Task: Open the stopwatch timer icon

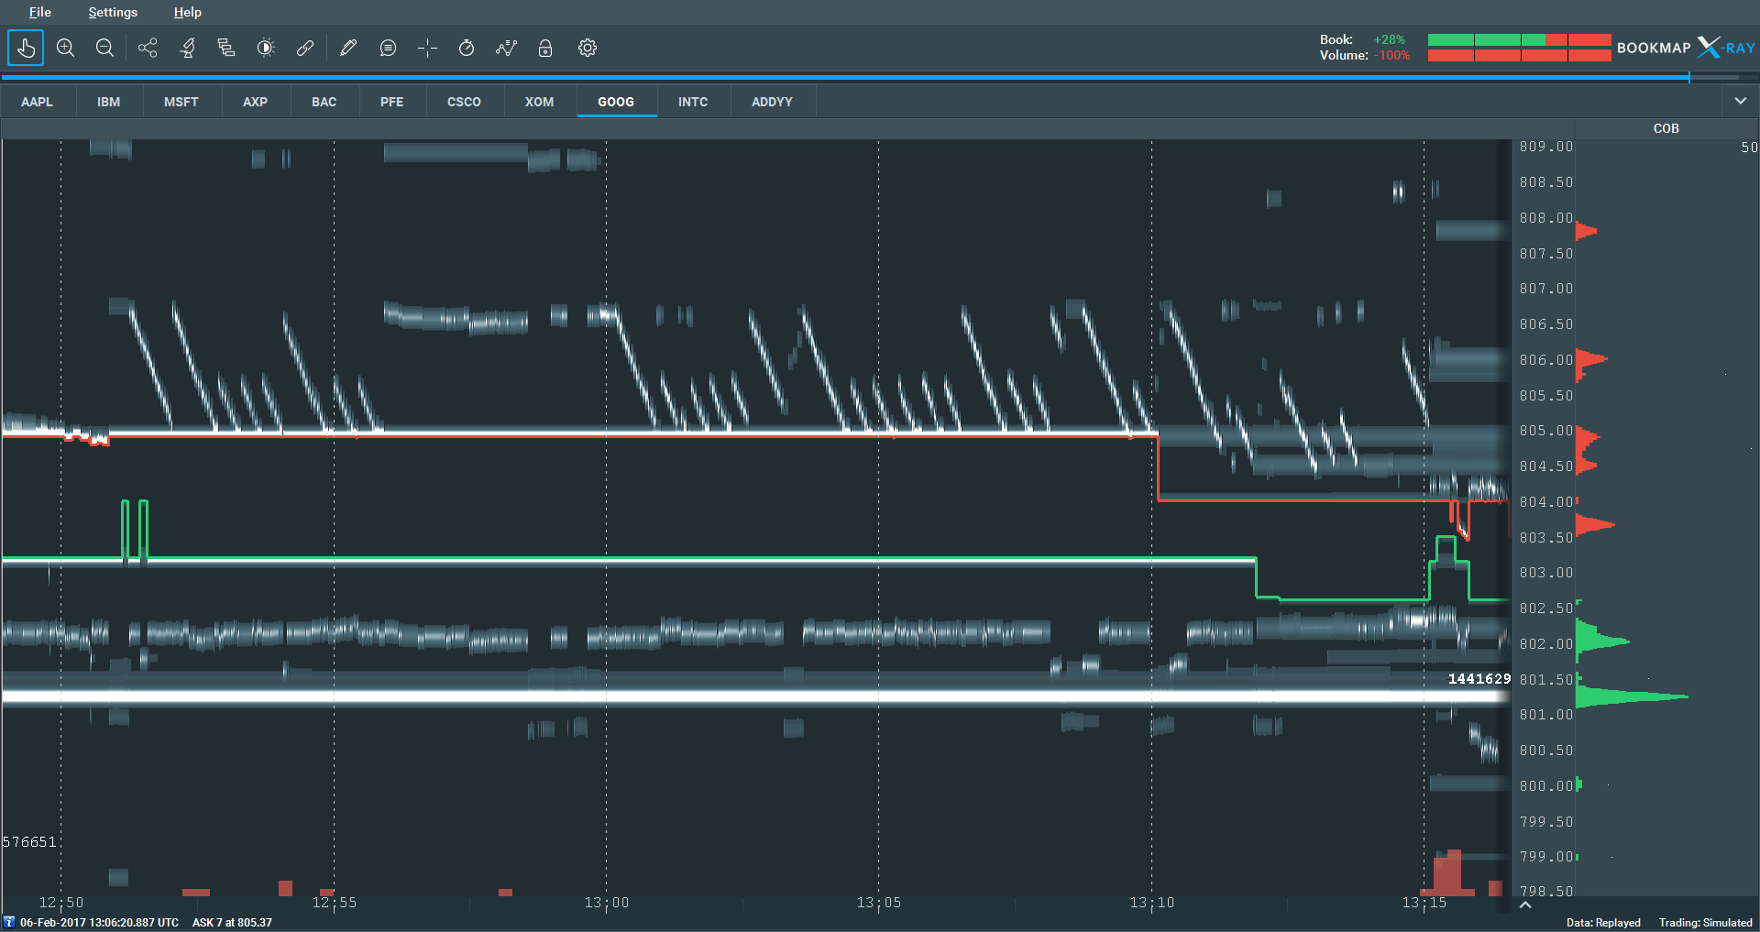Action: pos(467,48)
